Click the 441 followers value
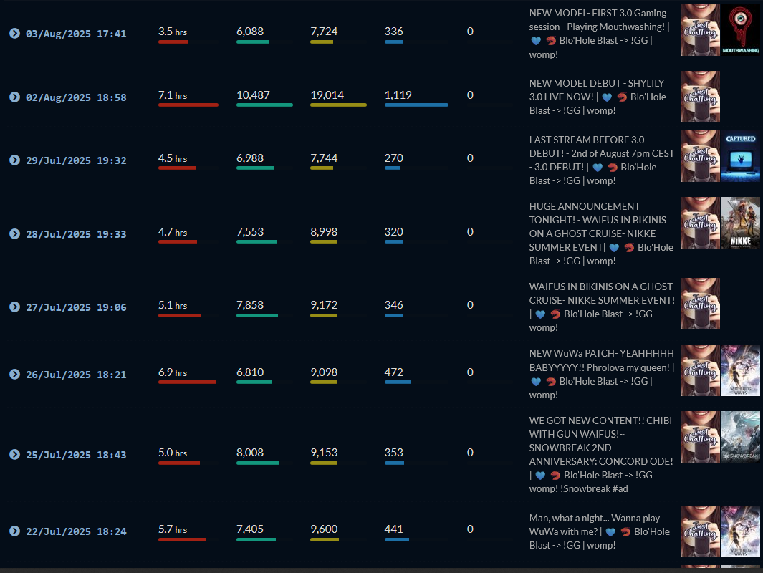The height and width of the screenshot is (573, 763). (x=393, y=529)
